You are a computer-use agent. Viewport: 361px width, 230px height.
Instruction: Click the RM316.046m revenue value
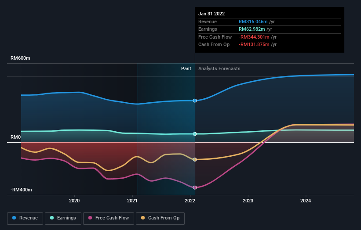(253, 22)
